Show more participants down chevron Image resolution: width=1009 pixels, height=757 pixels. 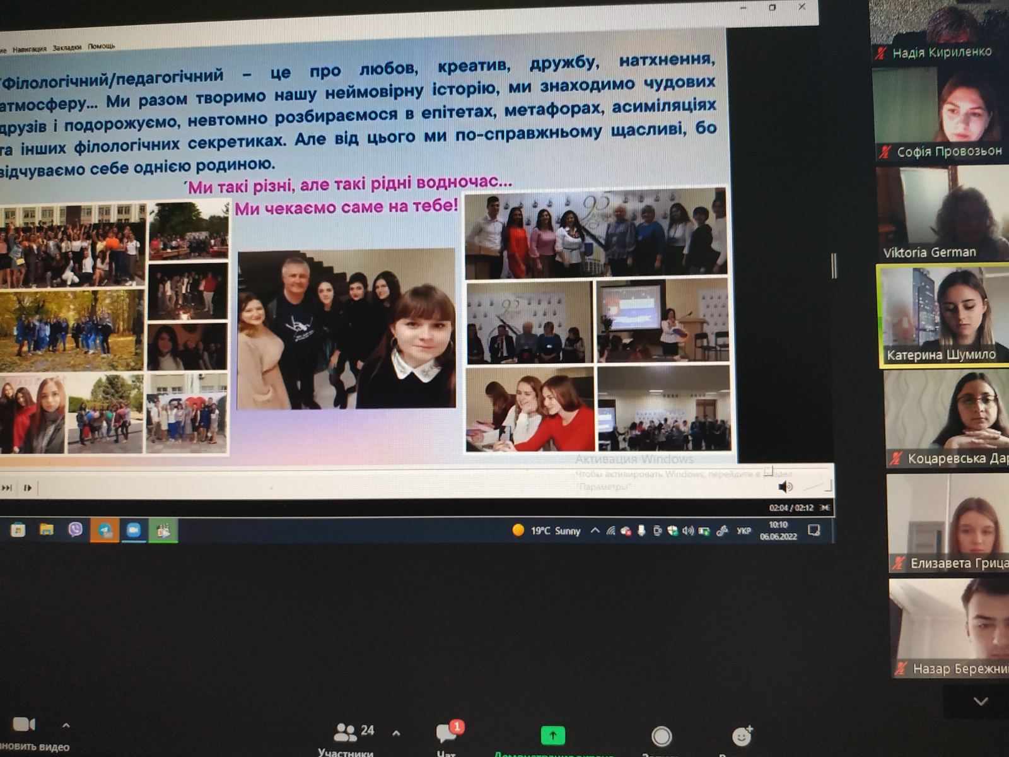(980, 701)
